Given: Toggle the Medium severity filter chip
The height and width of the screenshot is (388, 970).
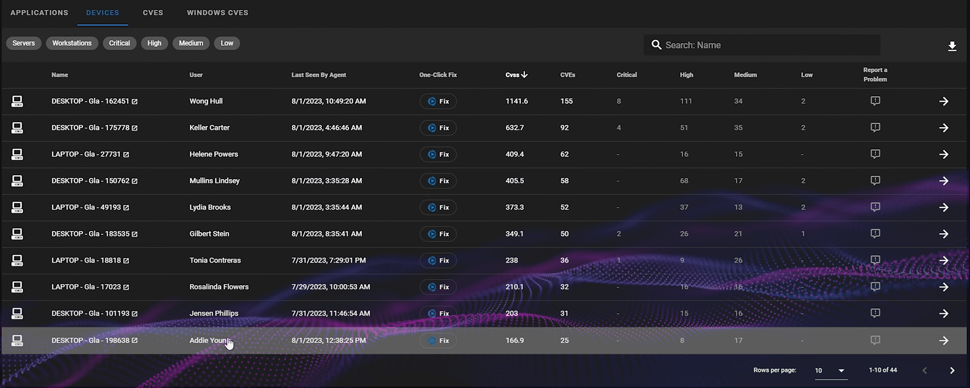Looking at the screenshot, I should coord(191,43).
